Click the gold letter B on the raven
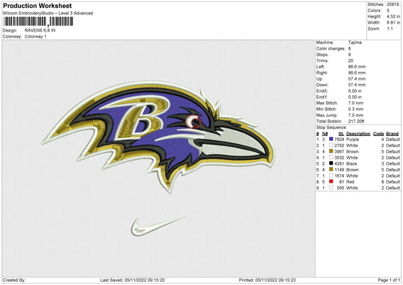The height and width of the screenshot is (285, 403). tap(141, 118)
